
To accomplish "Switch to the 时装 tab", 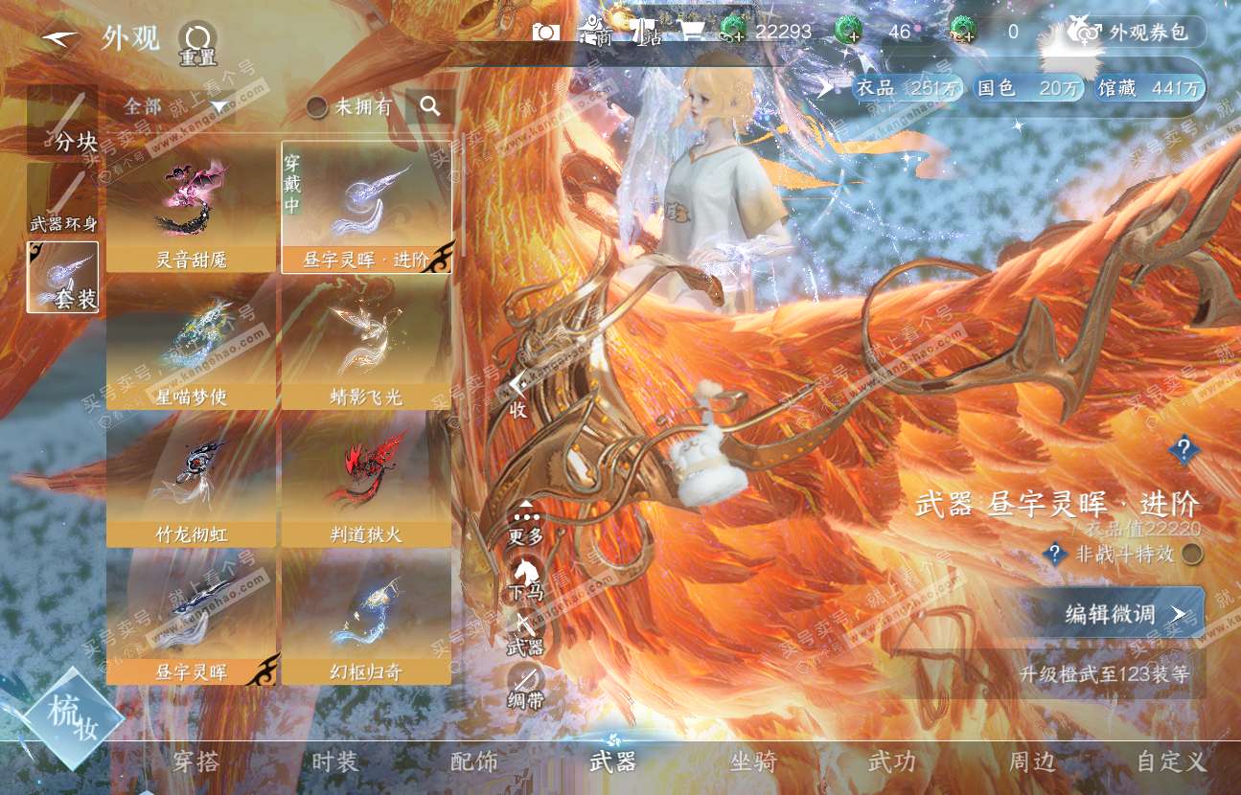I will 335,762.
